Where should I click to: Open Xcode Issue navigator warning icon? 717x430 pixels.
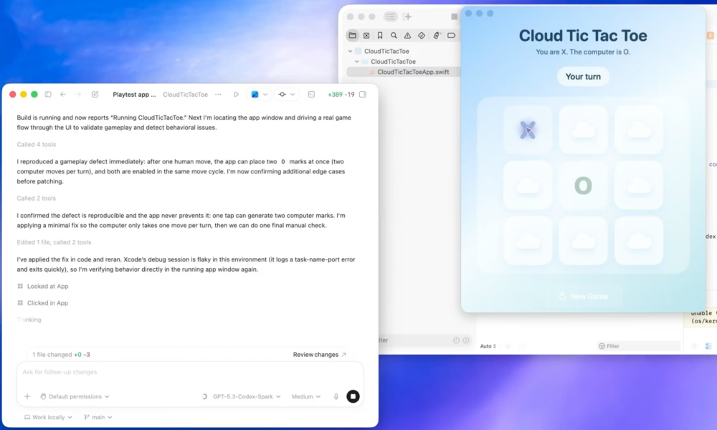coord(407,35)
